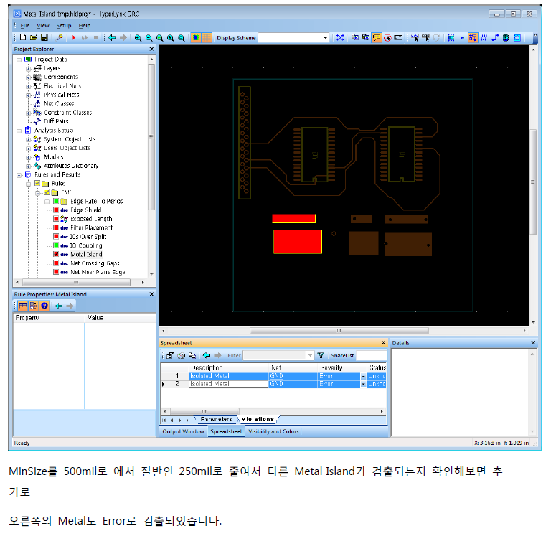Expand the Edge Rate To Period folder
Image resolution: width=556 pixels, height=536 pixels.
[x=47, y=202]
